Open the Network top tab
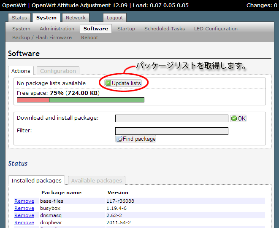Screen dimensions: 279x228 pyautogui.click(x=76, y=18)
